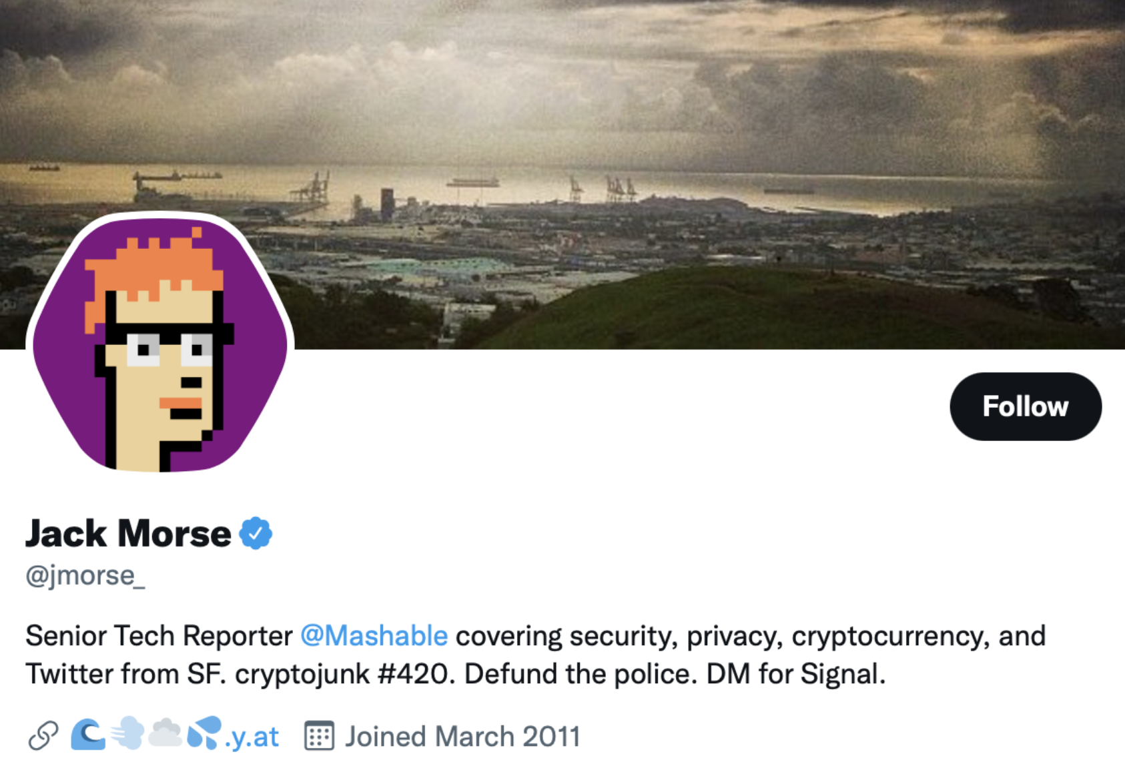Select the Jack Morse display name

click(x=128, y=533)
